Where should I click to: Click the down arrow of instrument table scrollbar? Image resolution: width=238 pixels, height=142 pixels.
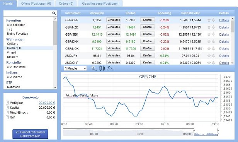[232, 63]
